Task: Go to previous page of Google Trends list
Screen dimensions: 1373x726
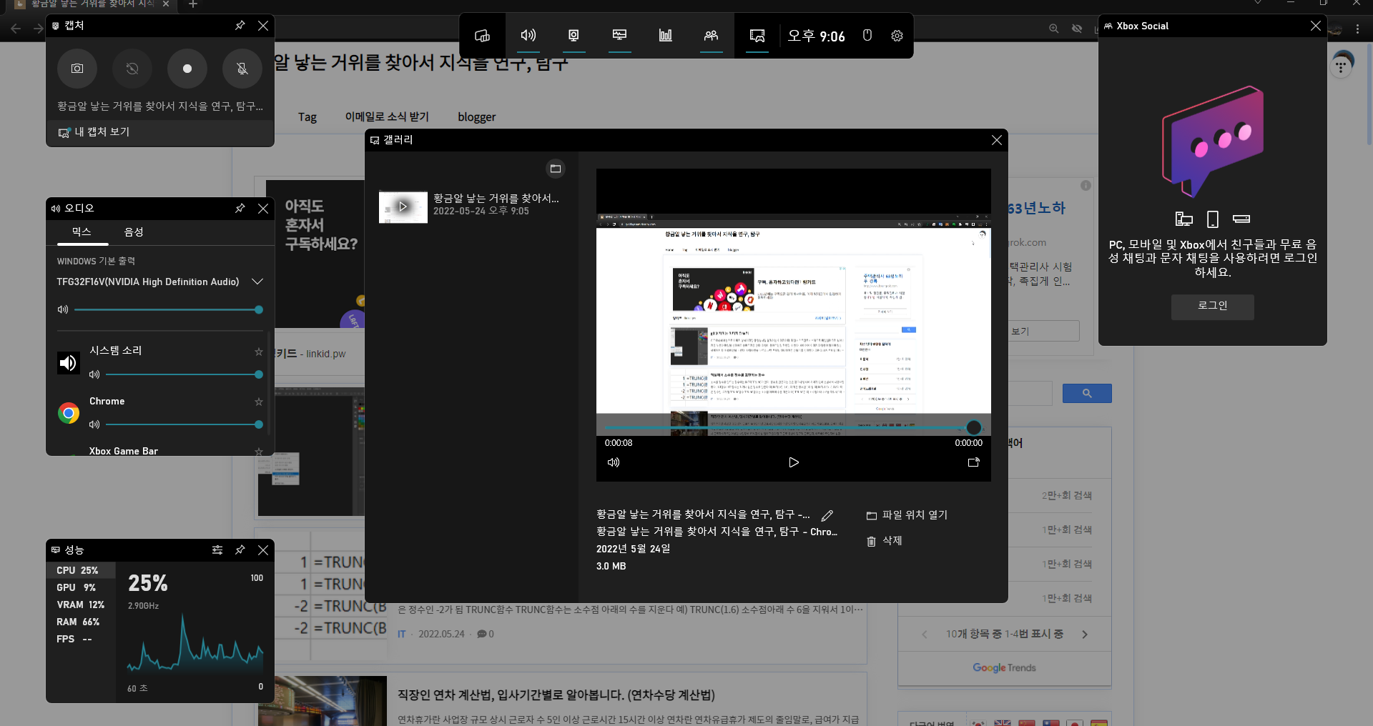Action: click(x=925, y=635)
